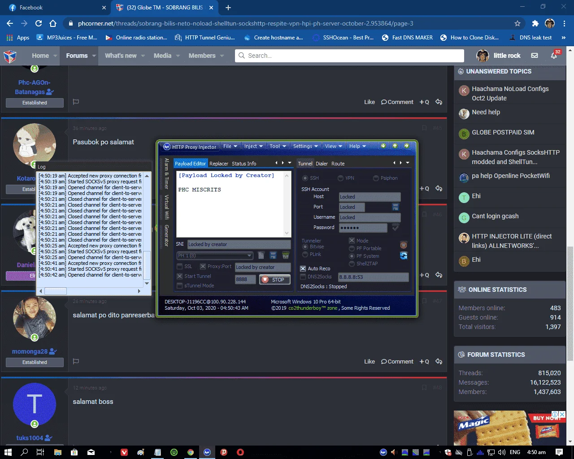Open the Need help unanswered topic
Viewport: 574px width, 459px height.
pos(486,112)
